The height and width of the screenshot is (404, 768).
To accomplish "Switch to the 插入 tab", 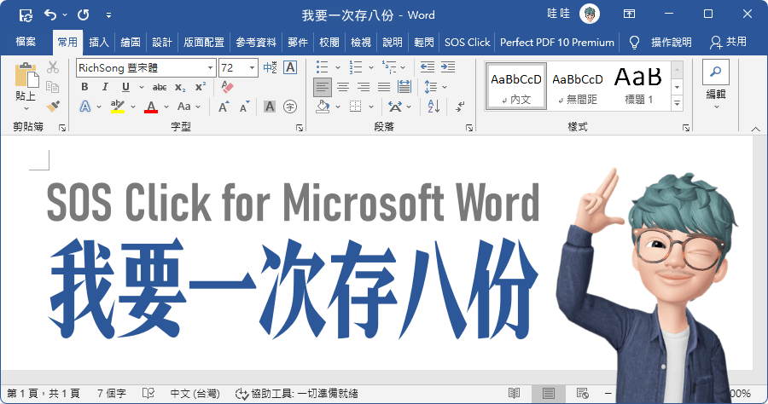I will coord(98,43).
